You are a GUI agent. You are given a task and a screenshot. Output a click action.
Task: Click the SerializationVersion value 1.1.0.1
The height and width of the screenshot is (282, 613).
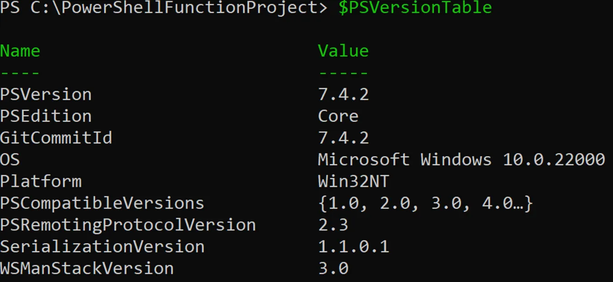point(353,247)
